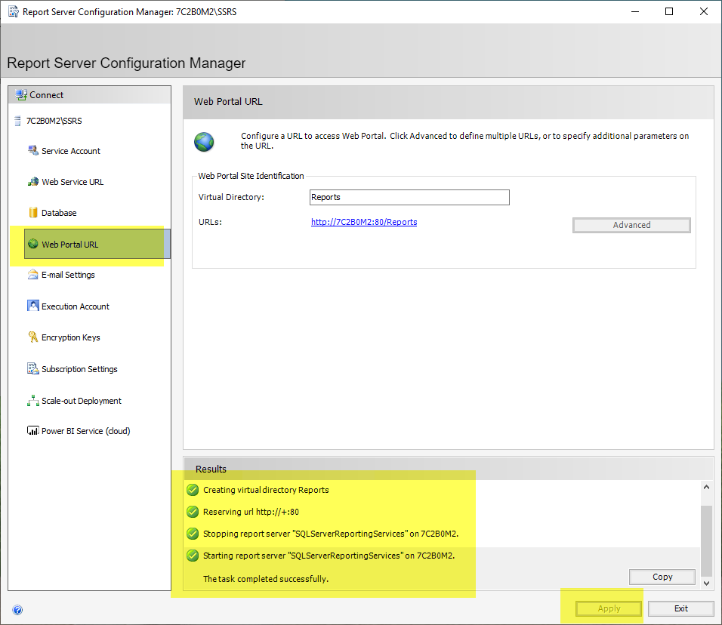Click the Scale-out Deployment icon
The image size is (722, 625).
(x=32, y=401)
